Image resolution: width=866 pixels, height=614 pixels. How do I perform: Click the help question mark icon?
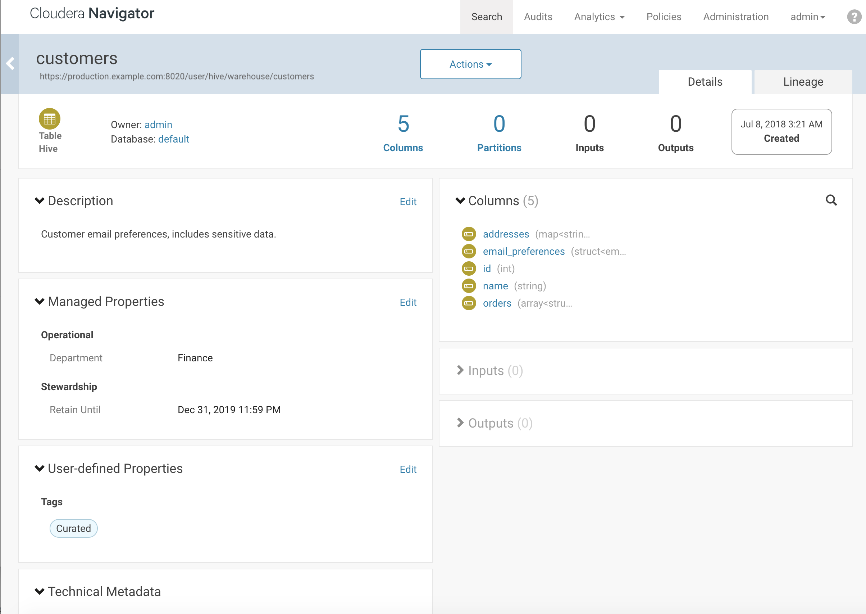tap(854, 17)
